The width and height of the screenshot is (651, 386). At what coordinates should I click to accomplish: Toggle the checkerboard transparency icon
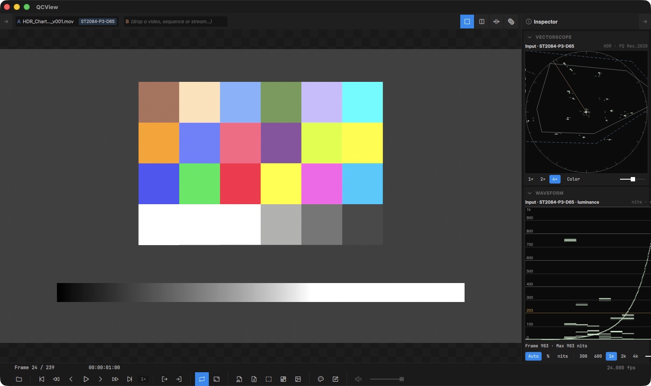(283, 379)
